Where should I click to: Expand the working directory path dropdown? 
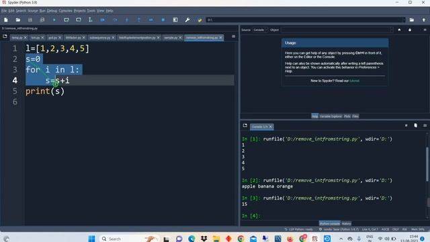(x=403, y=19)
